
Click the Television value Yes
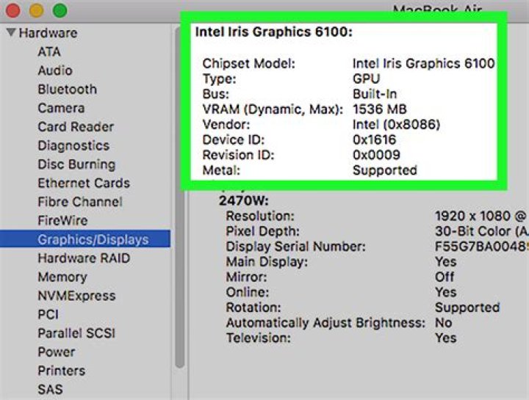coord(446,338)
